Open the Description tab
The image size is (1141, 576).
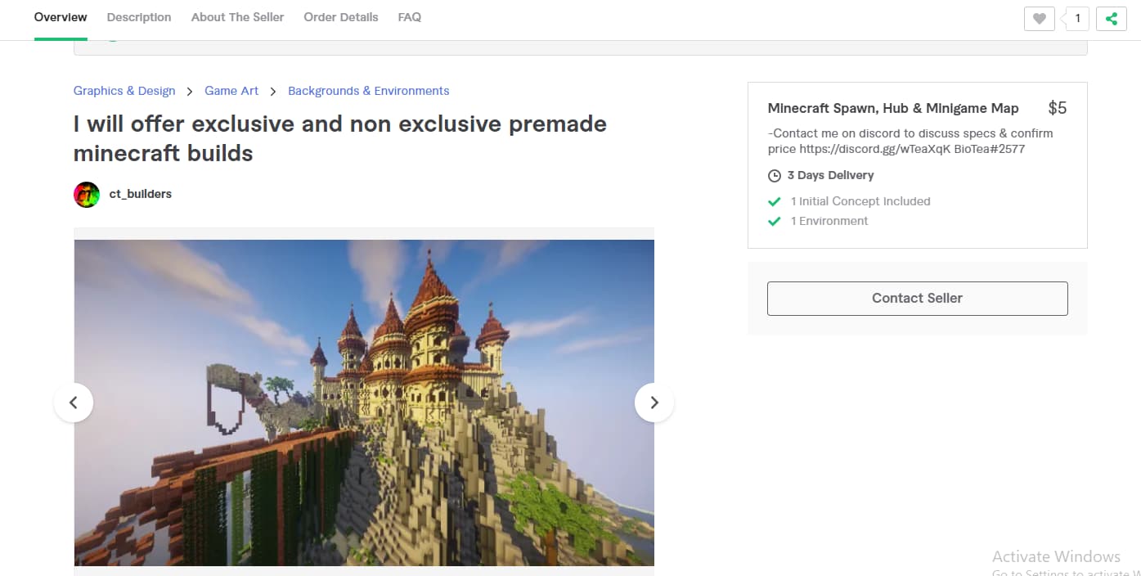coord(139,17)
